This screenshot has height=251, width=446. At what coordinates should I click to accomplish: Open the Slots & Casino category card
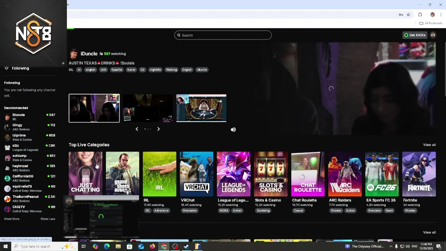(271, 174)
